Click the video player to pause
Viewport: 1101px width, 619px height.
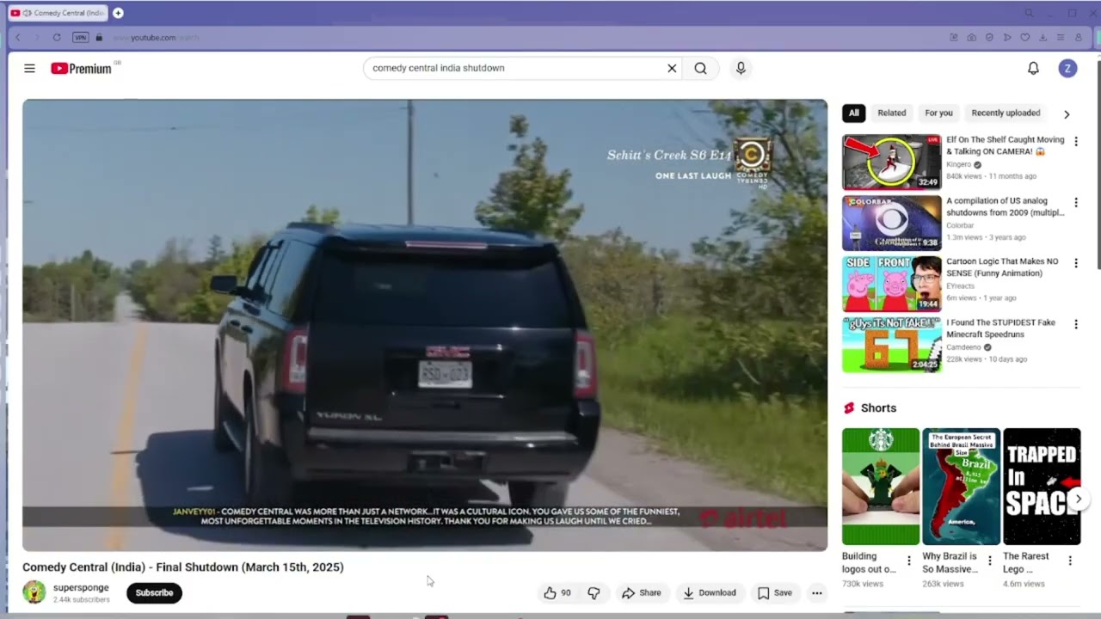(425, 325)
